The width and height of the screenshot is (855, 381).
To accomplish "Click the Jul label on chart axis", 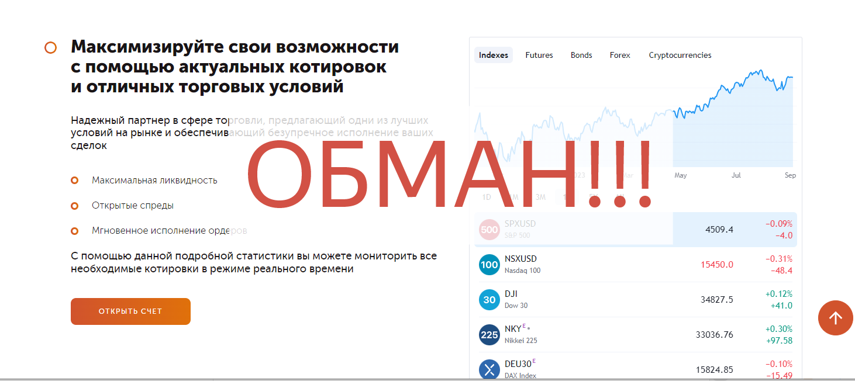I will pos(736,175).
